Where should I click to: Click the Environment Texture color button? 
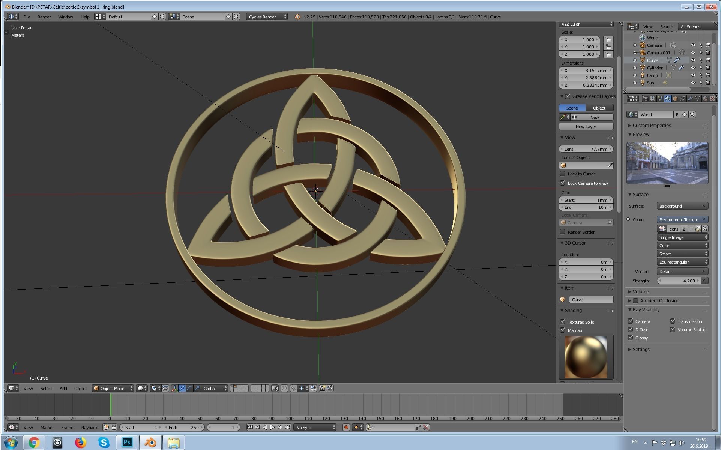[x=682, y=219]
